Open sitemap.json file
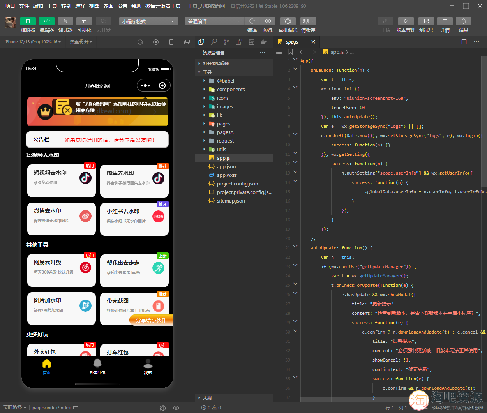The image size is (487, 413). (234, 201)
